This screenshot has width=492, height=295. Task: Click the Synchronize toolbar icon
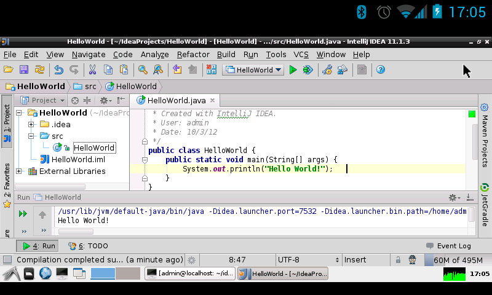[x=39, y=69]
